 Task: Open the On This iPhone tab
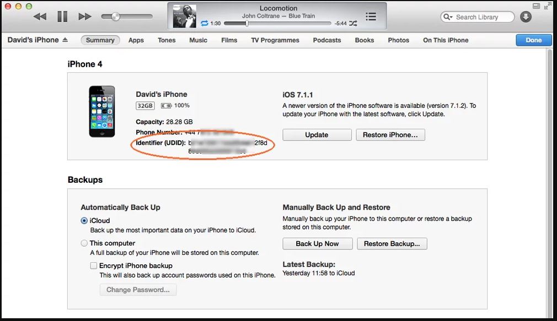(446, 40)
